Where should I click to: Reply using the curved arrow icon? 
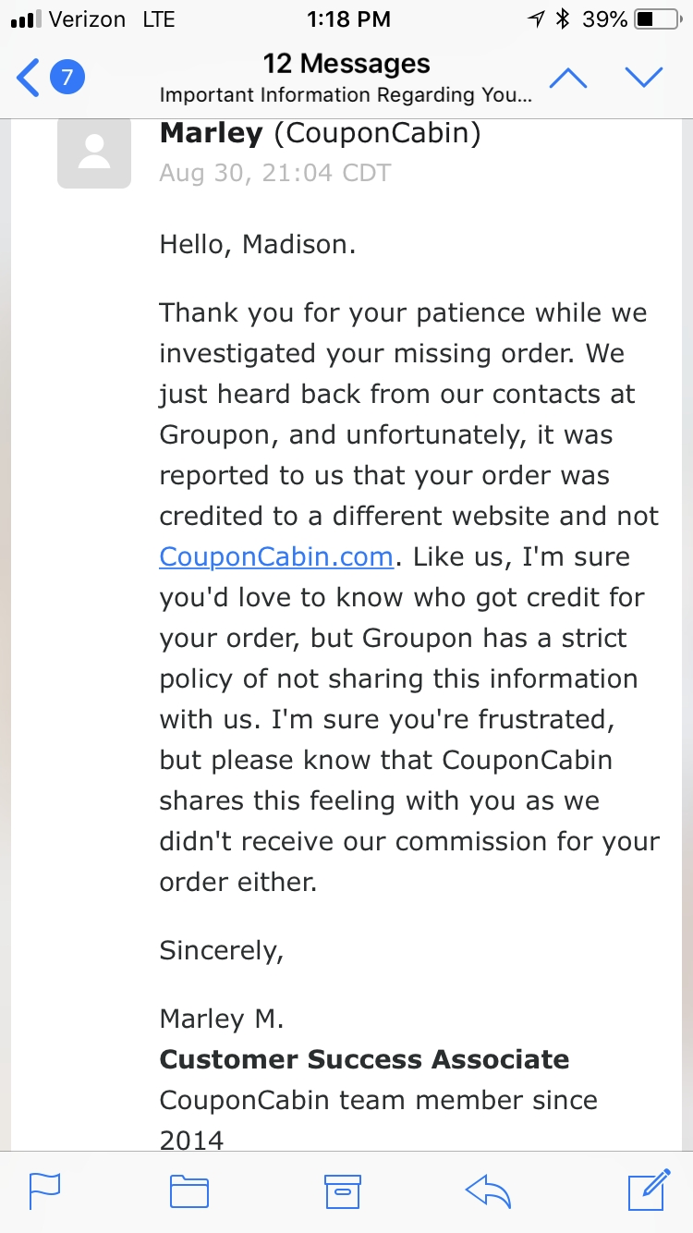coord(489,1191)
